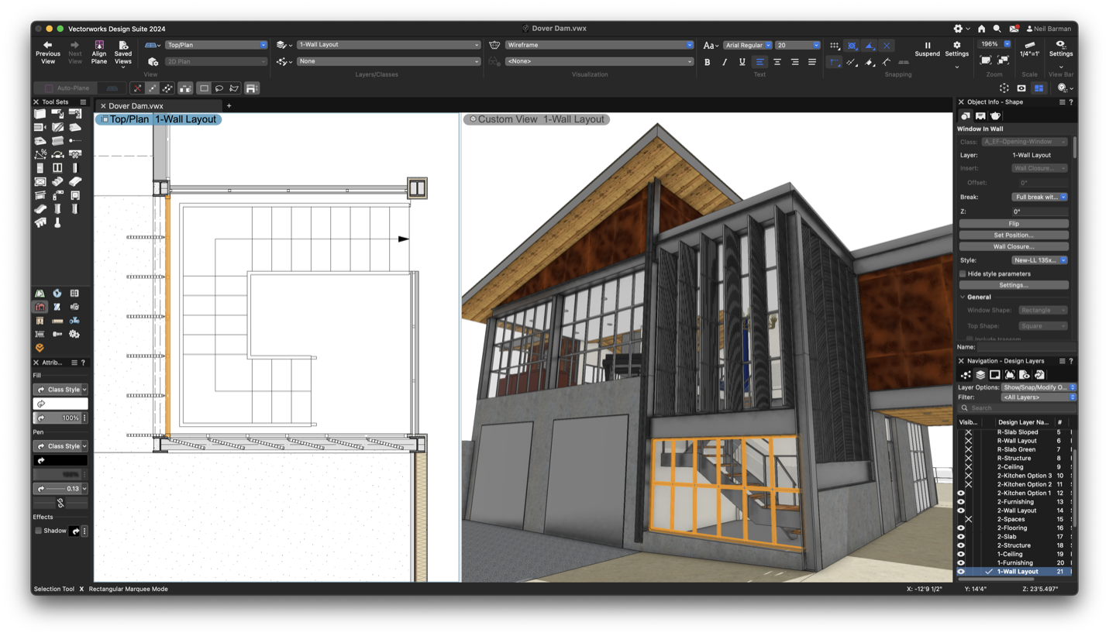This screenshot has width=1109, height=636.
Task: Open the Navigation palette menu
Action: pyautogui.click(x=1062, y=361)
